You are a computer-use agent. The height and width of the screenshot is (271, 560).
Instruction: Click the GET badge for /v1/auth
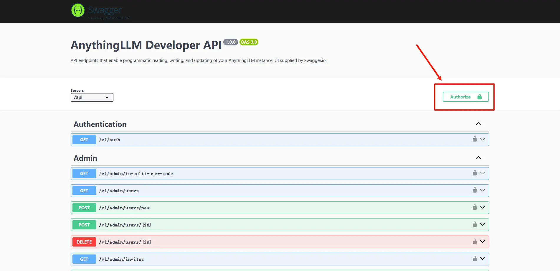point(84,139)
